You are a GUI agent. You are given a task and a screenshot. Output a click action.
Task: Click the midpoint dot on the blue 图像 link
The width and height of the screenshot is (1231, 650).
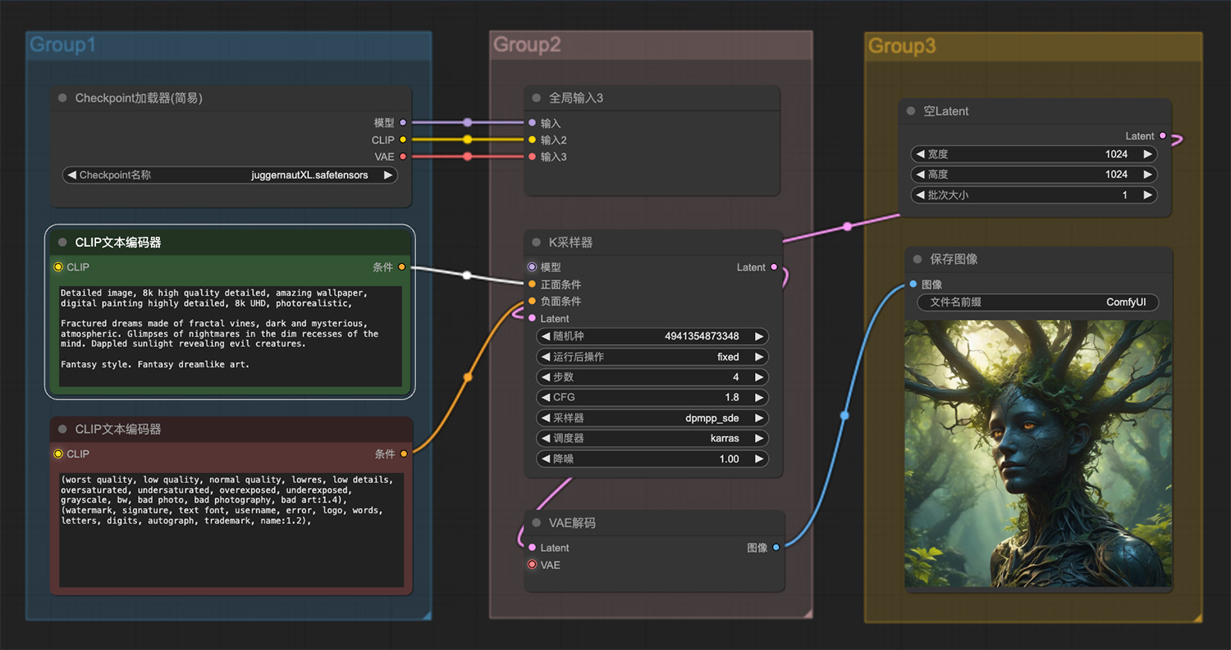click(844, 416)
